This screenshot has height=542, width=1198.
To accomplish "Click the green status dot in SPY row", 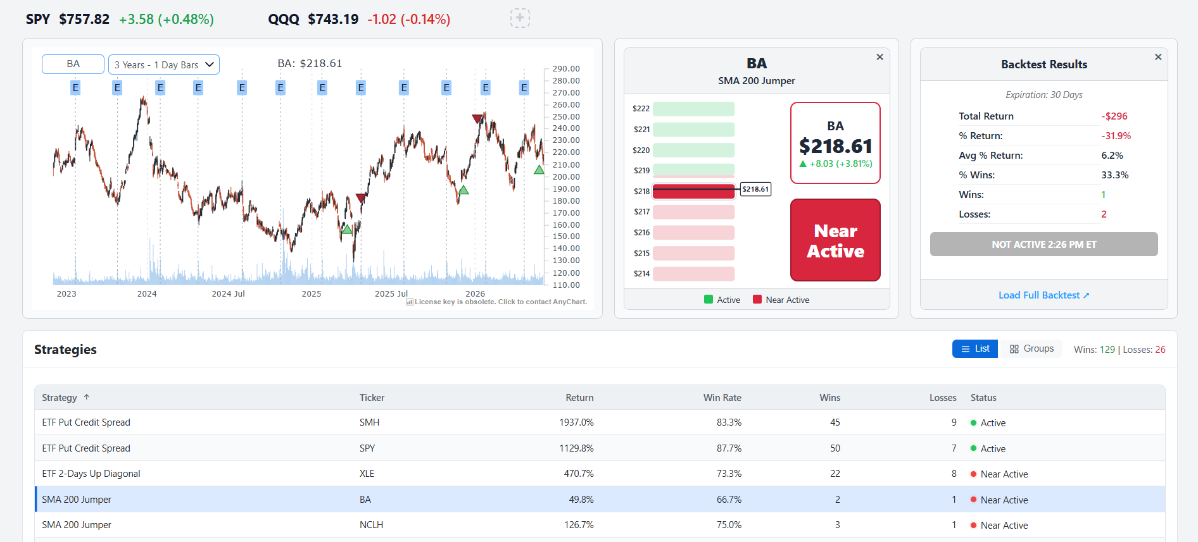I will pyautogui.click(x=973, y=448).
